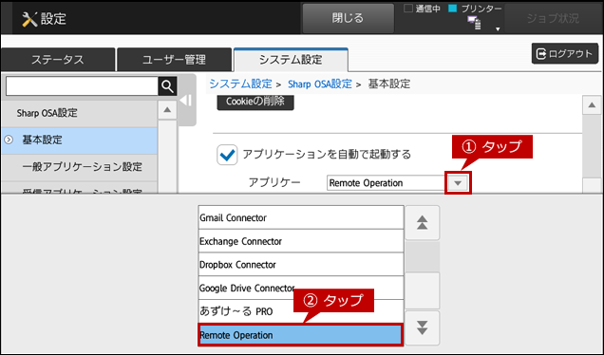Image resolution: width=604 pixels, height=355 pixels.
Task: Click main panel vertical scrollbar track
Action: (x=592, y=146)
